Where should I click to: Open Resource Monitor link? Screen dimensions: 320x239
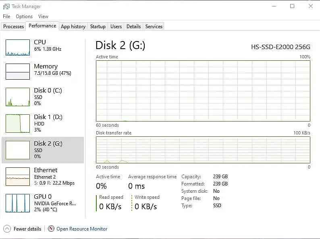[82, 229]
